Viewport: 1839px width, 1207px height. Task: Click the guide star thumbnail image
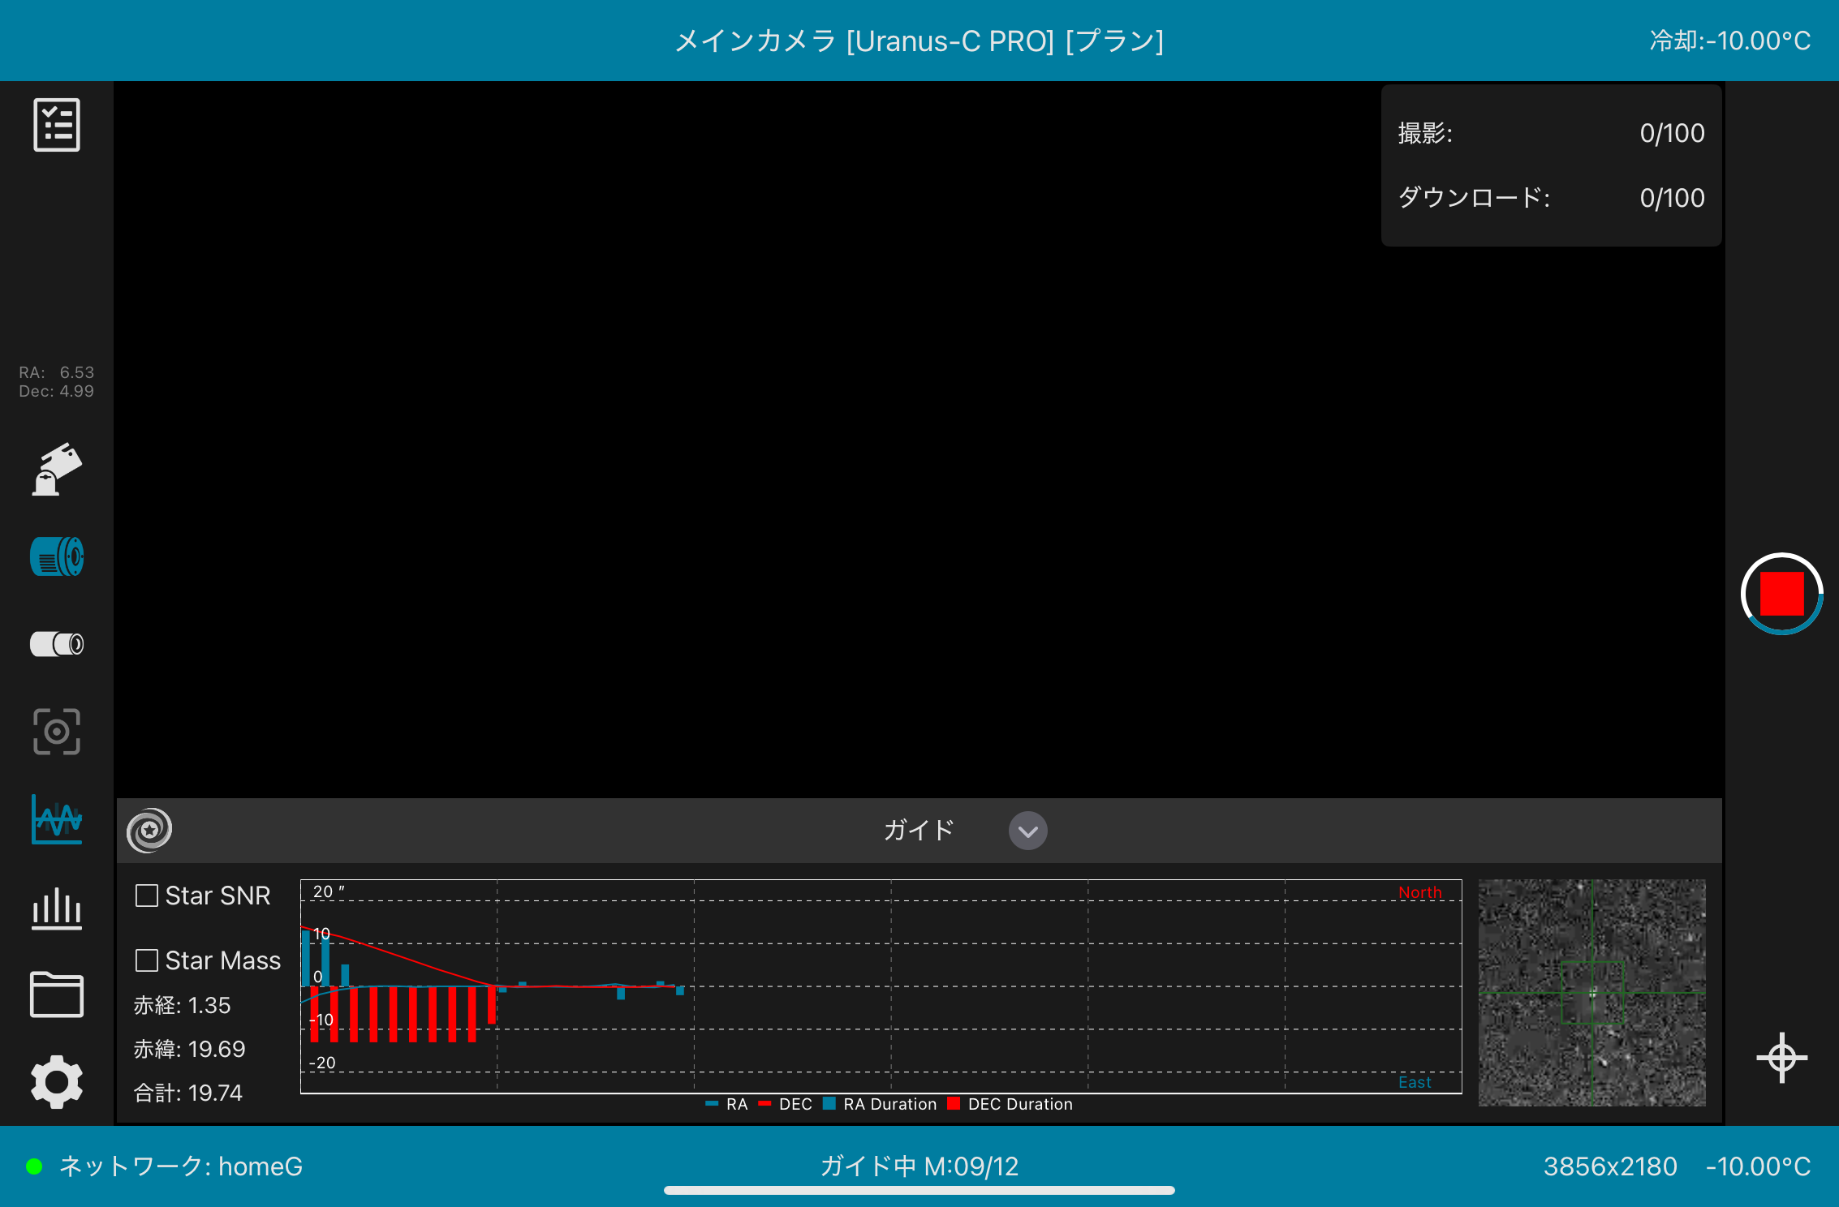click(x=1591, y=993)
